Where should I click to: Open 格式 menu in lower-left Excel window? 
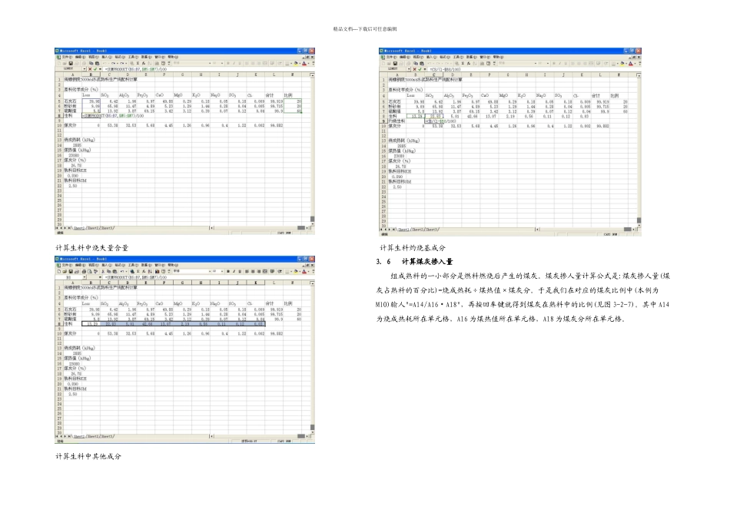coord(120,265)
